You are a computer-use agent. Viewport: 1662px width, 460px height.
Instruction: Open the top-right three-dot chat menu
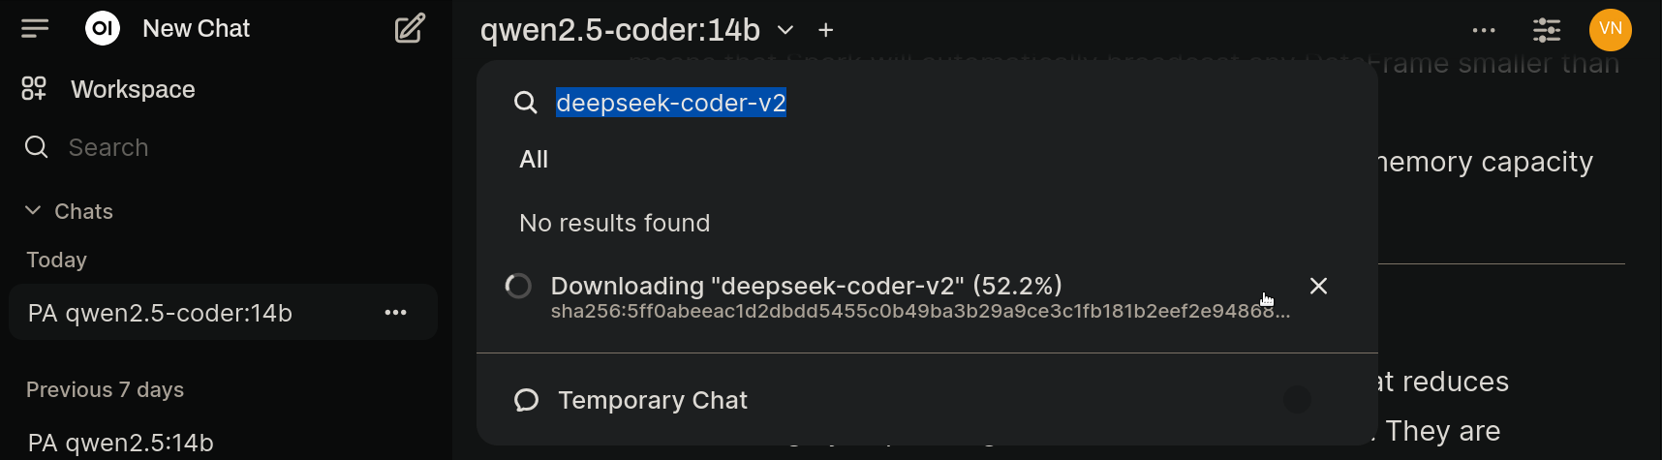[1484, 30]
